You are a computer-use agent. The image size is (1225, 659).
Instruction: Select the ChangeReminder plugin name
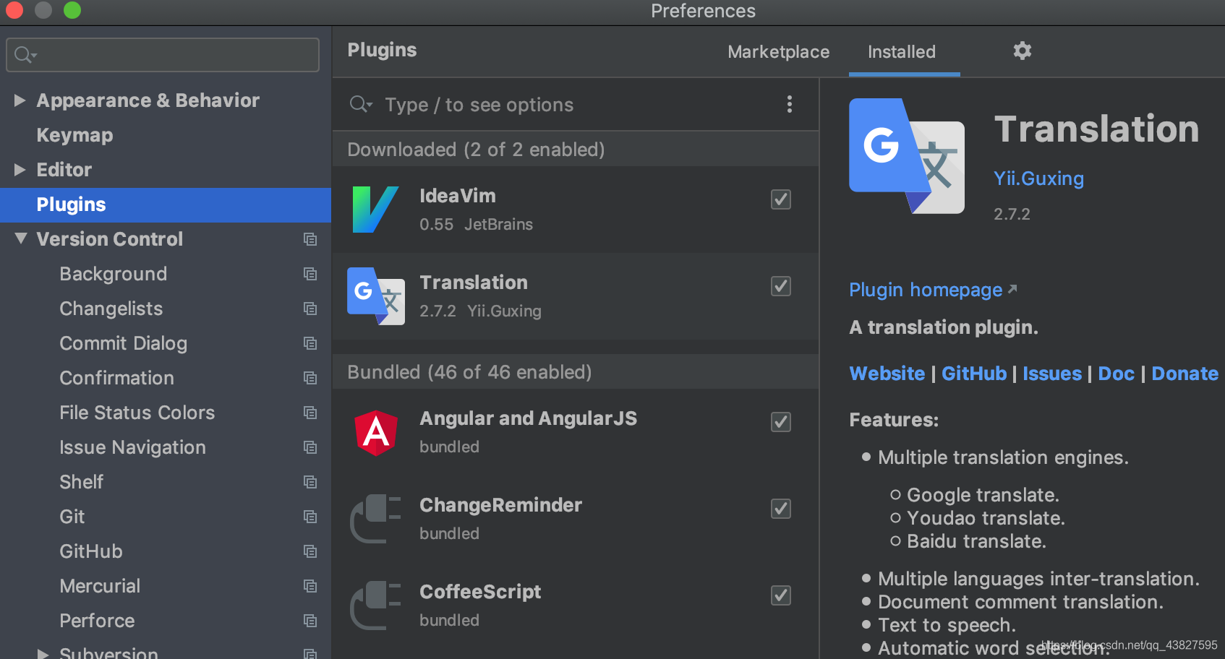coord(500,505)
